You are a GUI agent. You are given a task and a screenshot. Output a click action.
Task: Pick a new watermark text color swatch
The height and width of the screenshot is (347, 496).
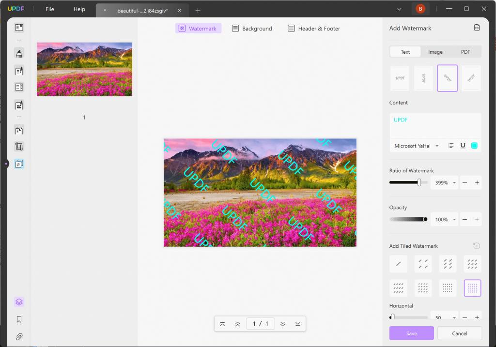(x=475, y=145)
